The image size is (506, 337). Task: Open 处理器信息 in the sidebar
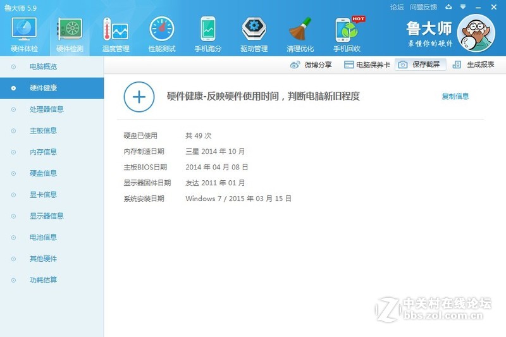(52, 109)
